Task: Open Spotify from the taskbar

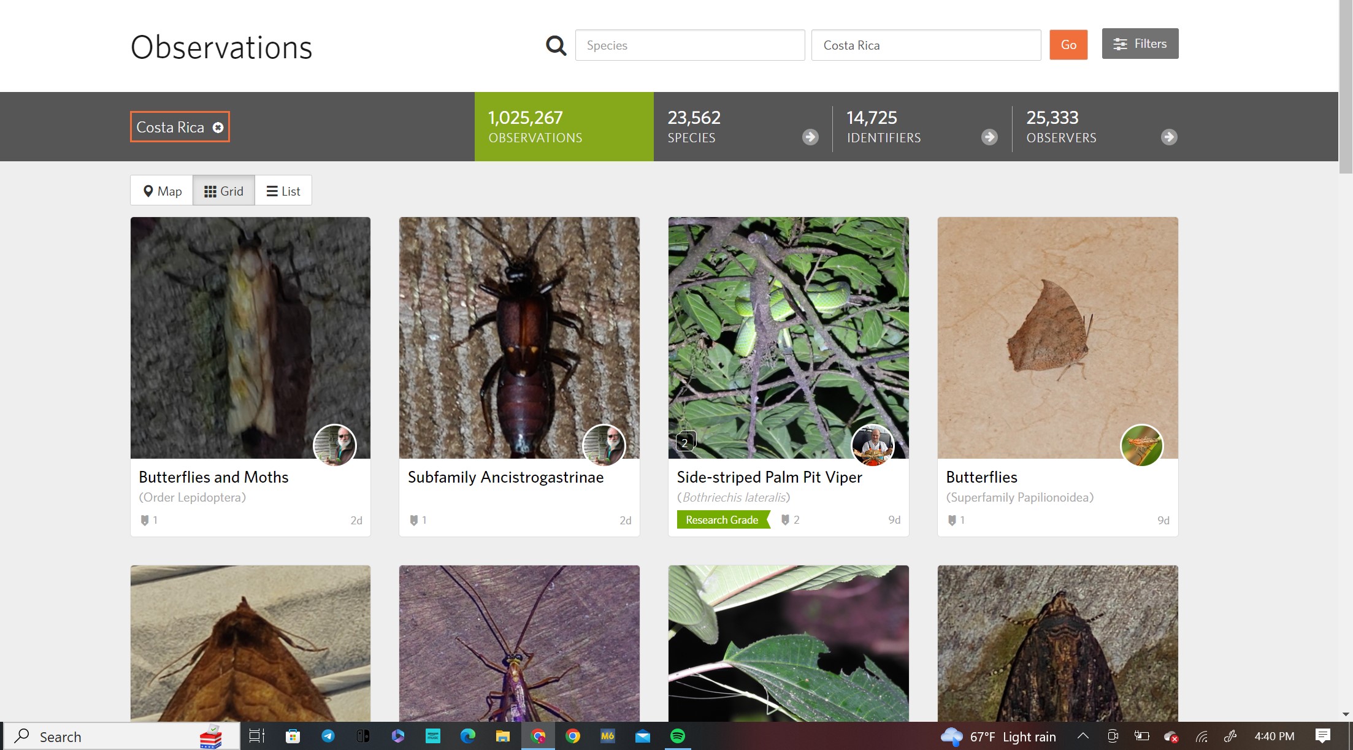Action: tap(678, 736)
